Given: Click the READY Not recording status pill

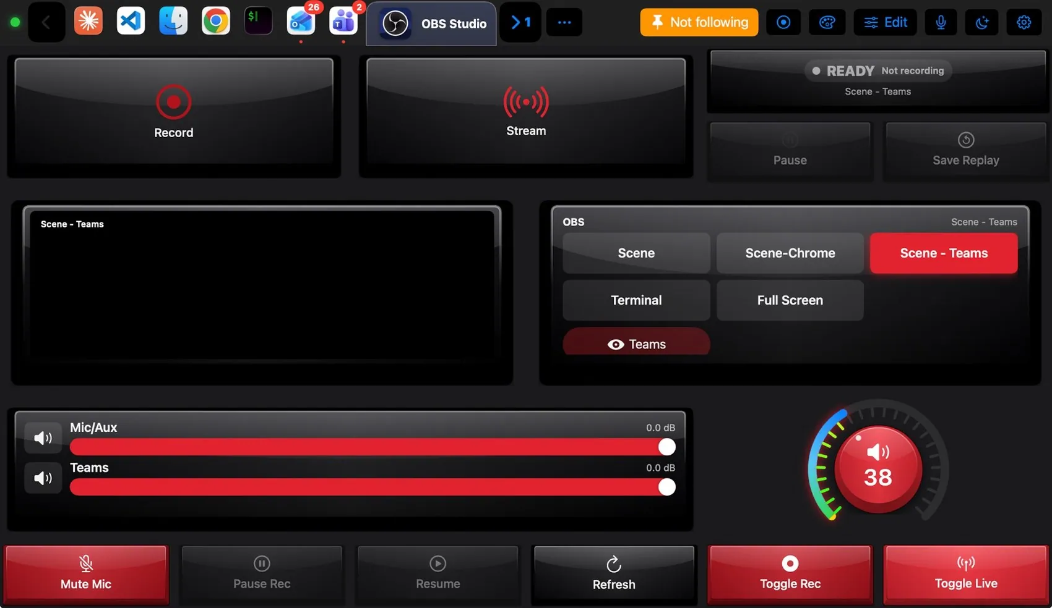Looking at the screenshot, I should point(878,70).
